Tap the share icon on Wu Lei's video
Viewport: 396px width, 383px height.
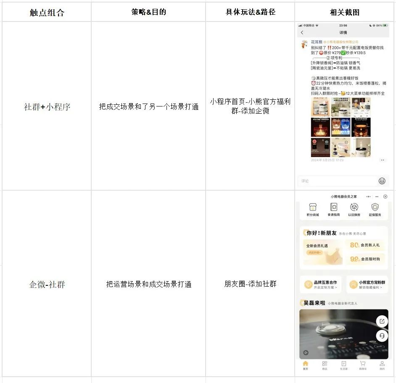point(382,321)
